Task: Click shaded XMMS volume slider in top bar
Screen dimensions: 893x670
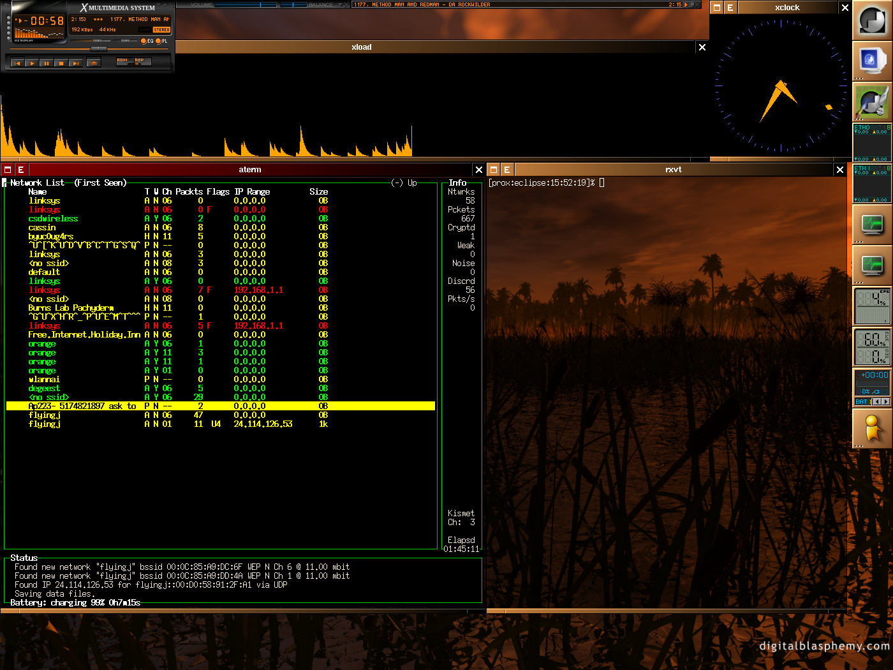Action: (x=246, y=4)
